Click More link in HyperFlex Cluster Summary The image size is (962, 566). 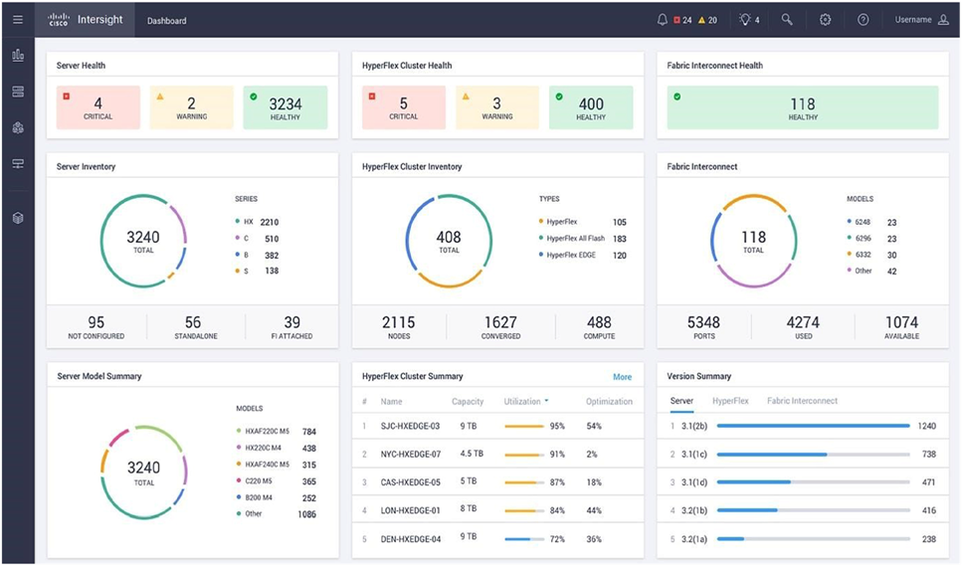pyautogui.click(x=622, y=377)
